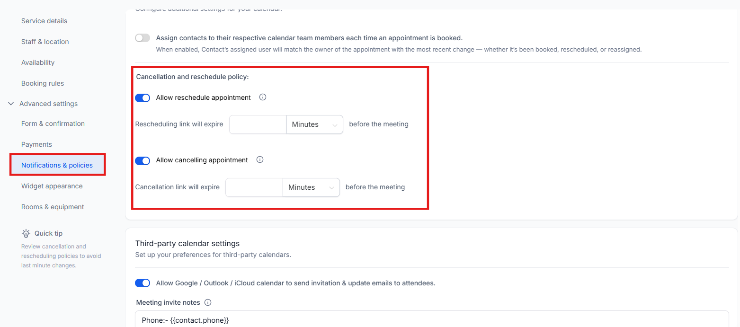
Task: Click info icon beside Allow reschedule appointment
Action: click(263, 97)
